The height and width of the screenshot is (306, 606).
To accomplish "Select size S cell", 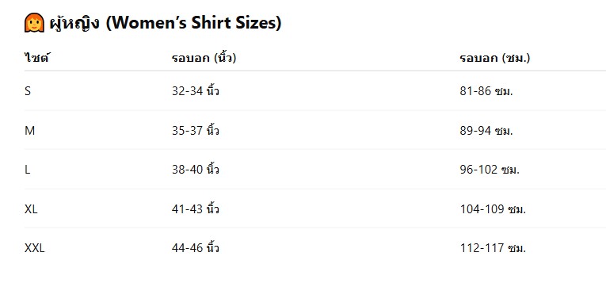I will [x=28, y=91].
